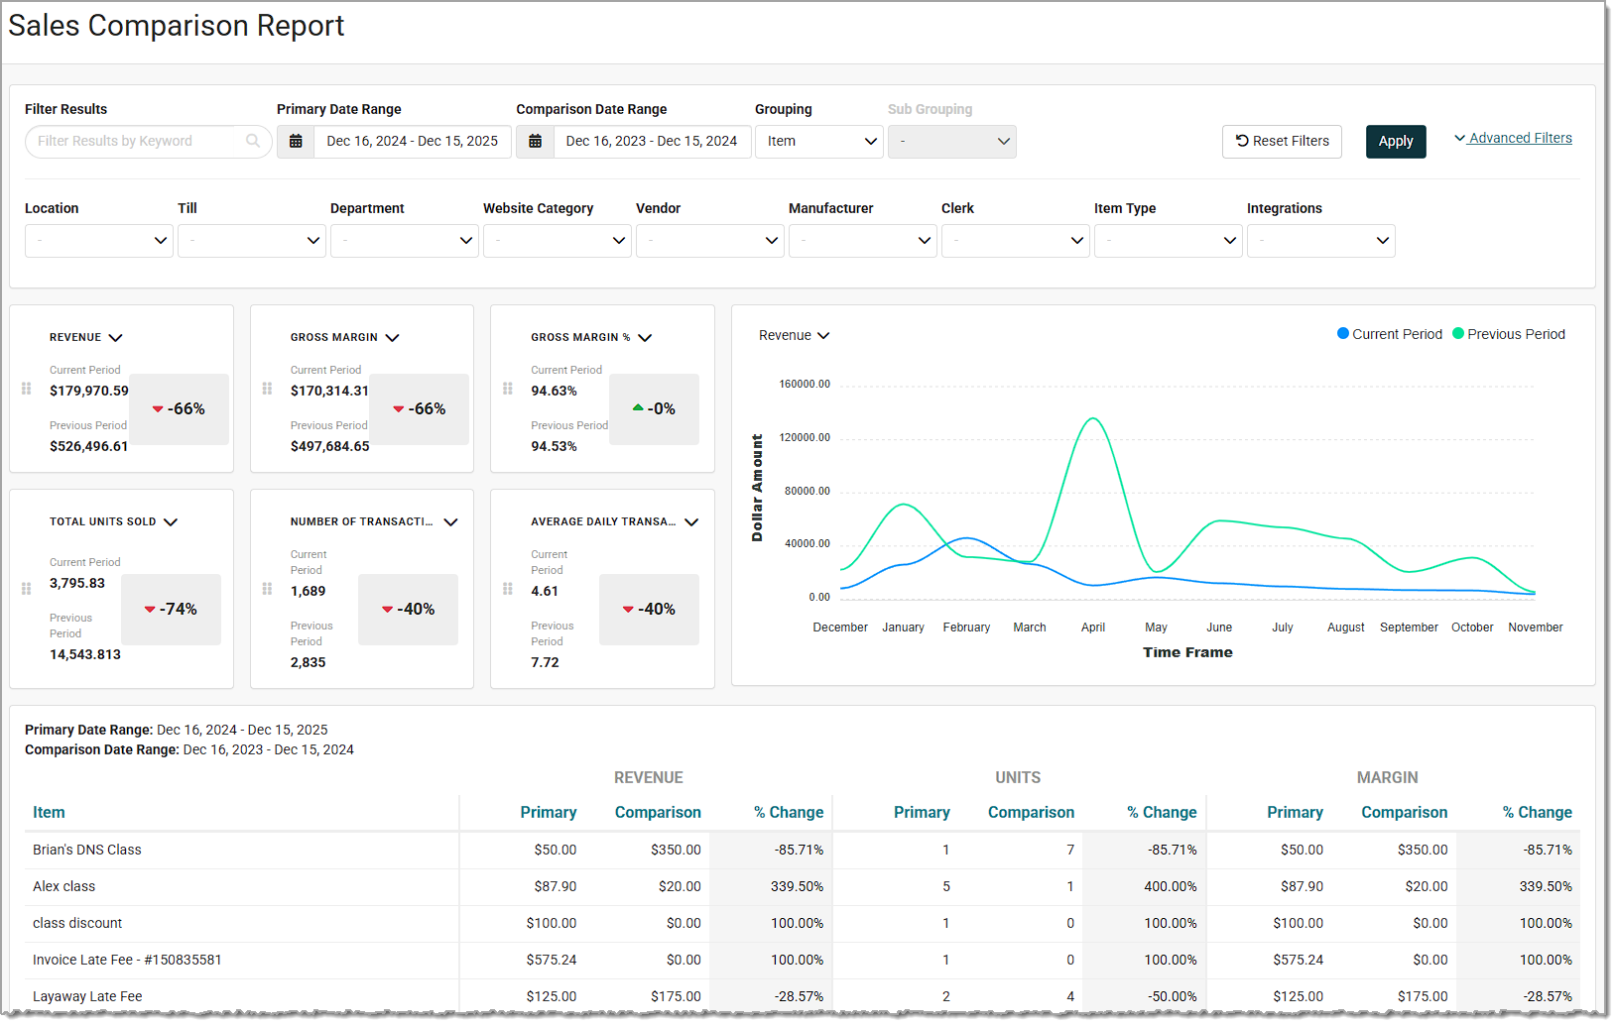1616x1027 pixels.
Task: Open the Grouping dropdown set to Item
Action: 818,142
